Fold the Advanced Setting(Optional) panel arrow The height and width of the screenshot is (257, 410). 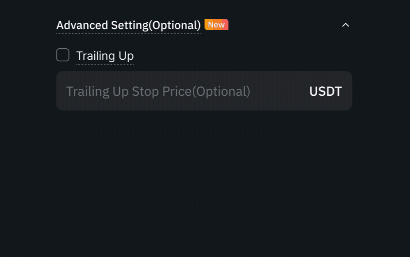[346, 25]
